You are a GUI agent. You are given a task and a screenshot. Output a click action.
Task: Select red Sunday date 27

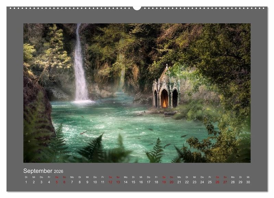225,182
